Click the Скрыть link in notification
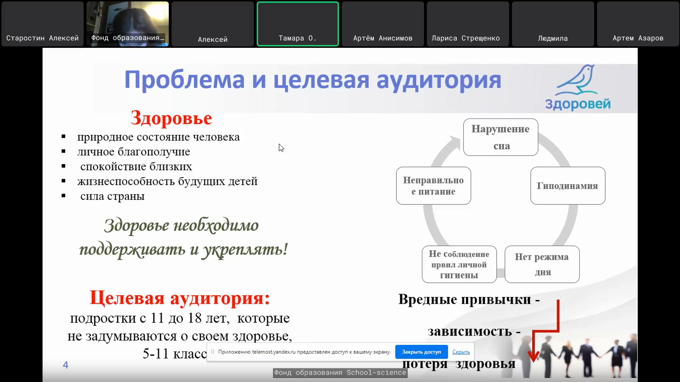 [461, 352]
